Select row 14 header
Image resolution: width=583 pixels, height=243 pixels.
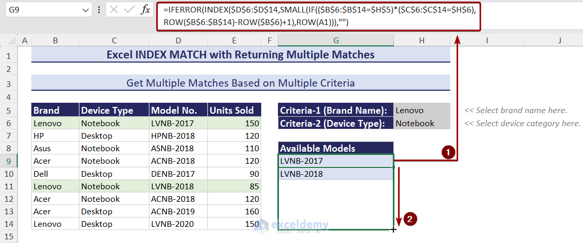9,224
